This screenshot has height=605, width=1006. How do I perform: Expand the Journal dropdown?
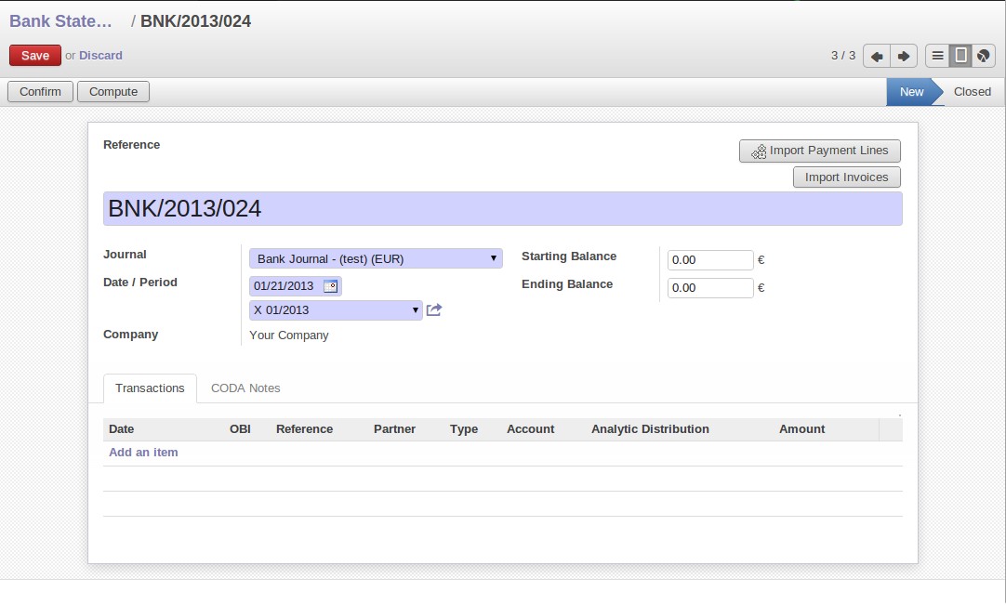coord(376,258)
